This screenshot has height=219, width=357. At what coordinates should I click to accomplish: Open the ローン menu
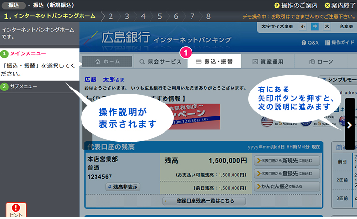pyautogui.click(x=321, y=61)
